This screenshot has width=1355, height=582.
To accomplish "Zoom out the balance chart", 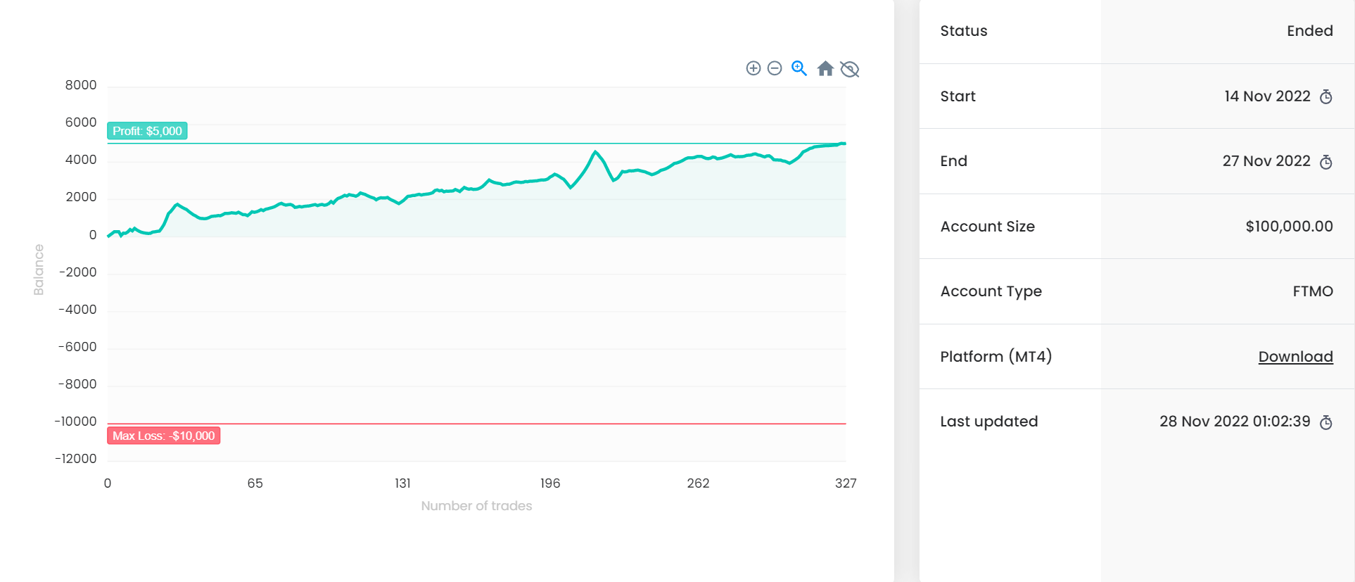I will tap(775, 68).
